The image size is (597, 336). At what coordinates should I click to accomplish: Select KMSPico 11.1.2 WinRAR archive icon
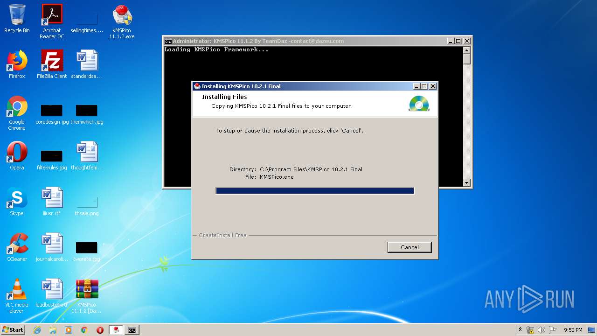point(87,296)
